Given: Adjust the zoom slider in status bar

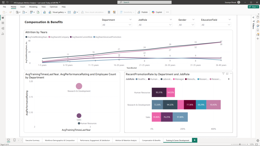Looking at the screenshot, I should [x=240, y=144].
